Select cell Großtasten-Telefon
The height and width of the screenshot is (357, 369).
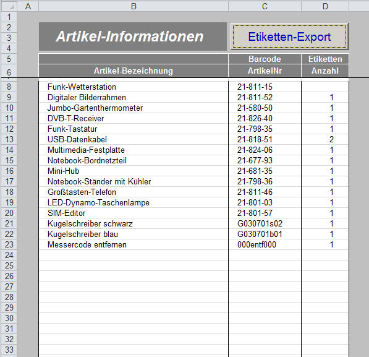point(134,192)
